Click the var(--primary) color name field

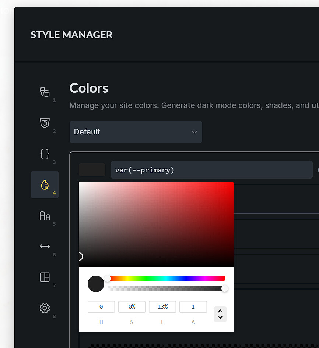point(211,170)
